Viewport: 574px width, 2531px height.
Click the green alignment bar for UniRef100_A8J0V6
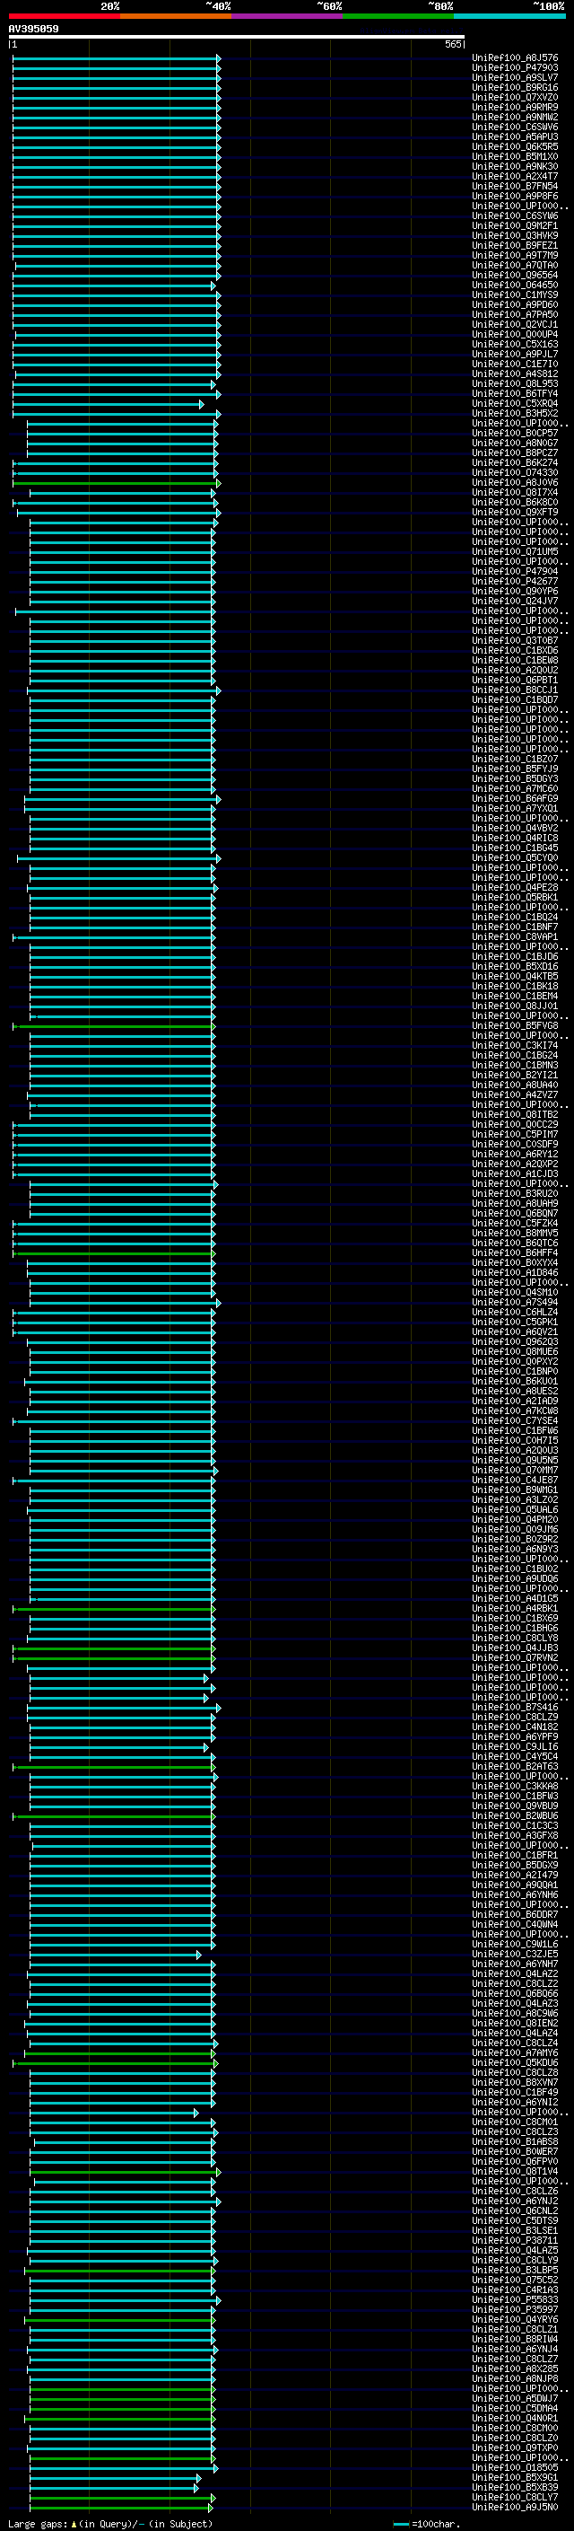coord(117,482)
